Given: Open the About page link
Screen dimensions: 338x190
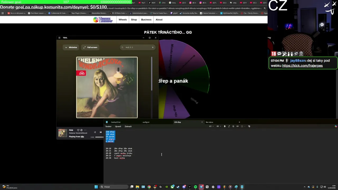Looking at the screenshot, I should [x=159, y=20].
